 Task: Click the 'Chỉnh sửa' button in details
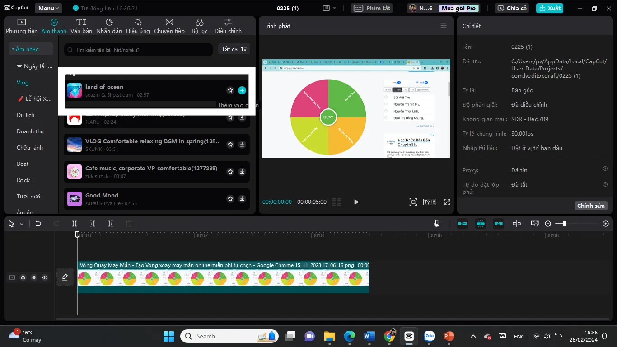pyautogui.click(x=591, y=206)
